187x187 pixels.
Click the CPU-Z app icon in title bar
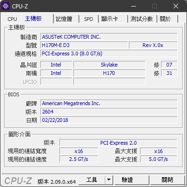click(x=6, y=6)
